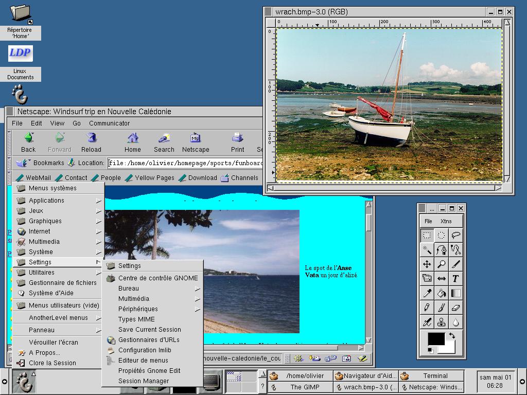This screenshot has height=395, width=527.
Task: Switch to Terminal in the taskbar
Action: click(431, 376)
